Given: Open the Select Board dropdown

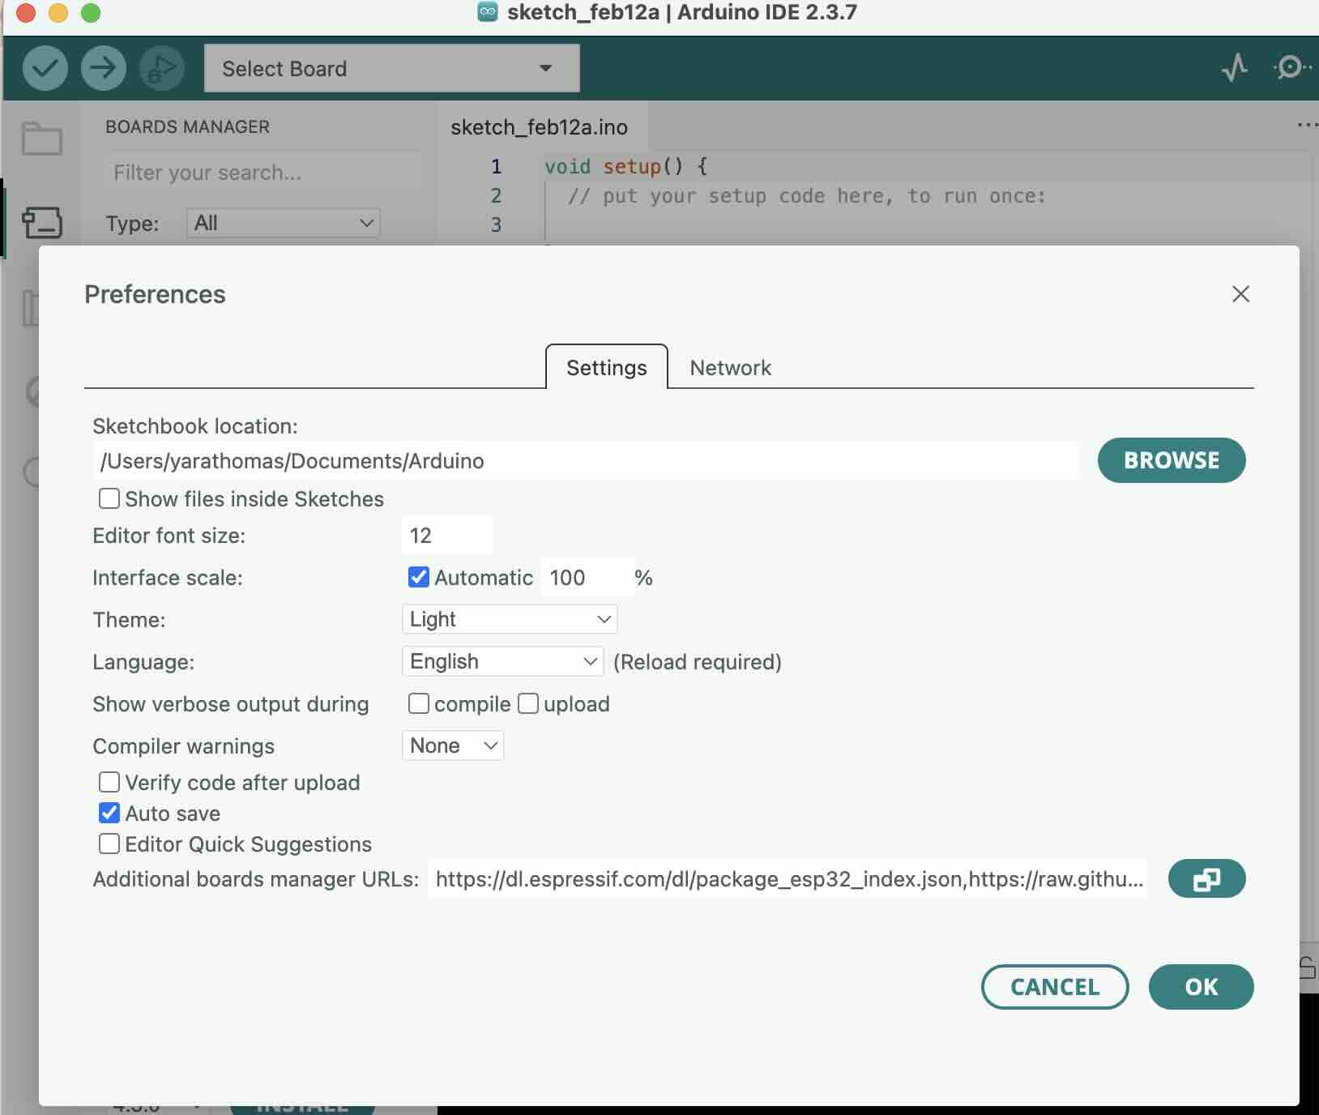Looking at the screenshot, I should pyautogui.click(x=391, y=68).
